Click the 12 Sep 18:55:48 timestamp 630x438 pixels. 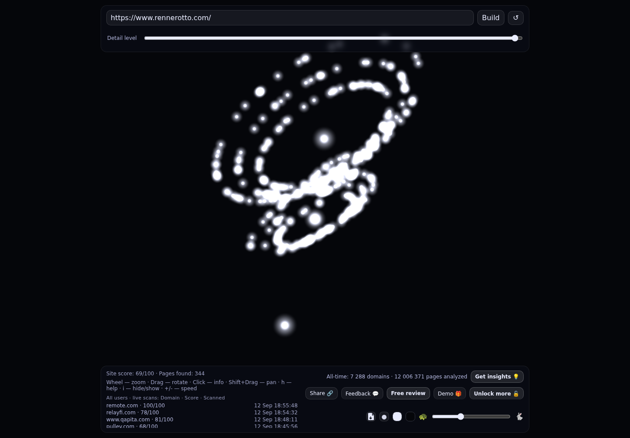pyautogui.click(x=276, y=406)
